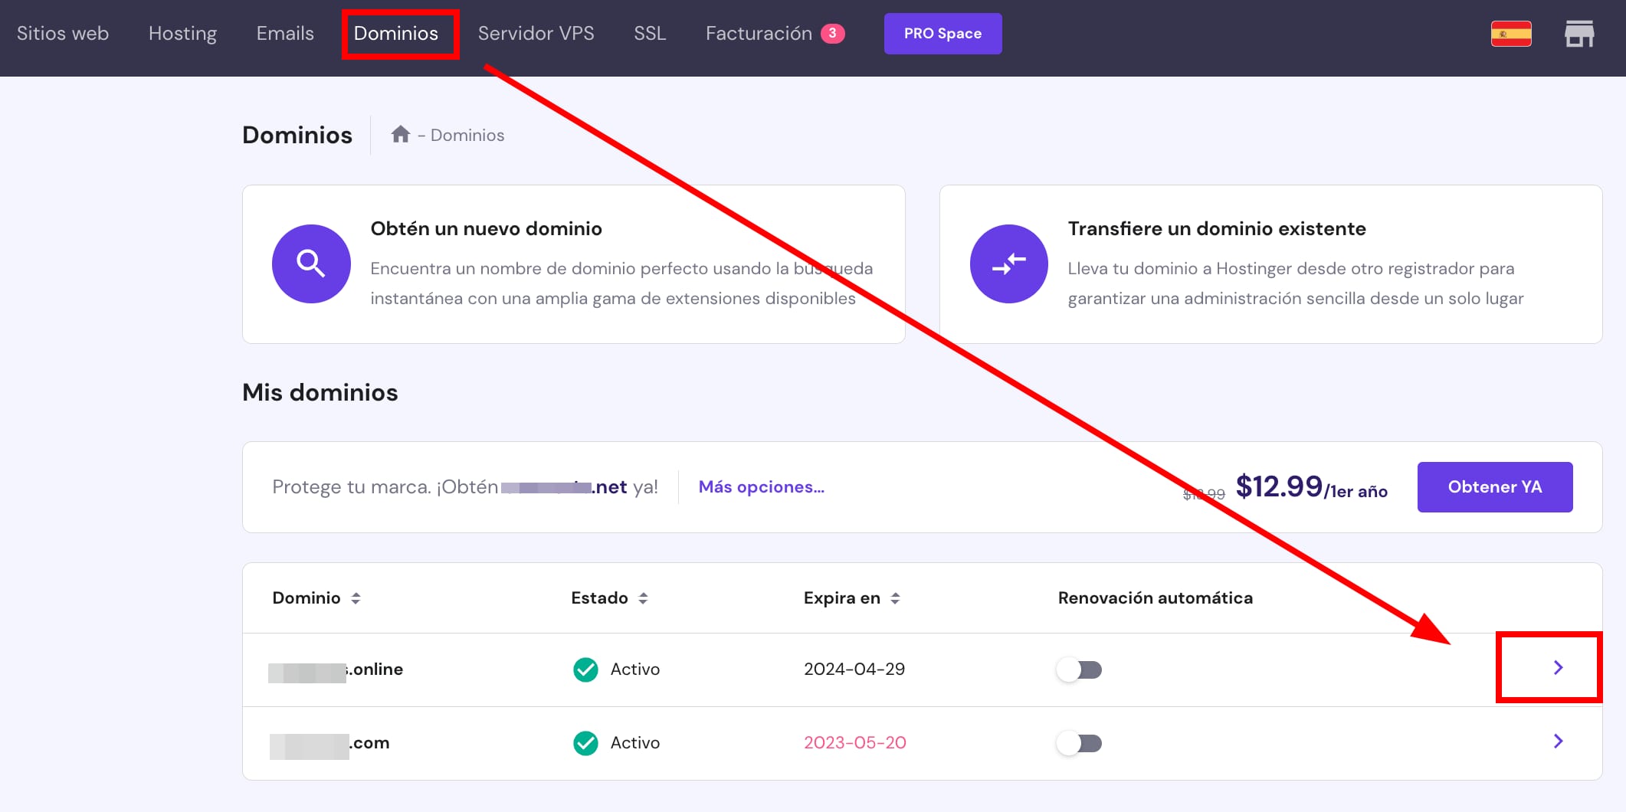Click the green Activo checkmark for .com

click(x=585, y=743)
